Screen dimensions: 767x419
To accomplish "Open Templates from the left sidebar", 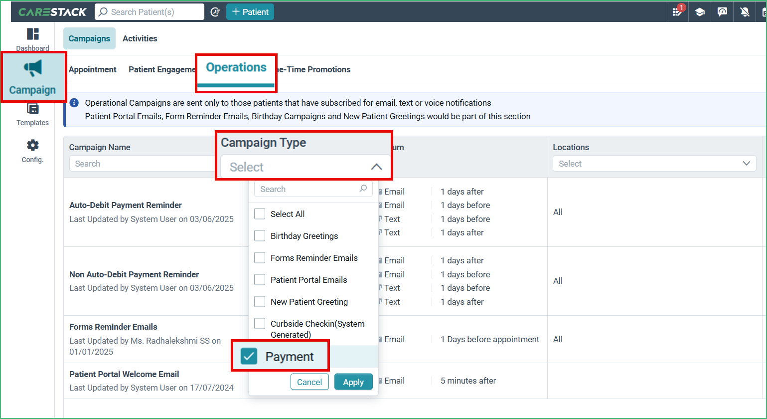I will click(33, 114).
